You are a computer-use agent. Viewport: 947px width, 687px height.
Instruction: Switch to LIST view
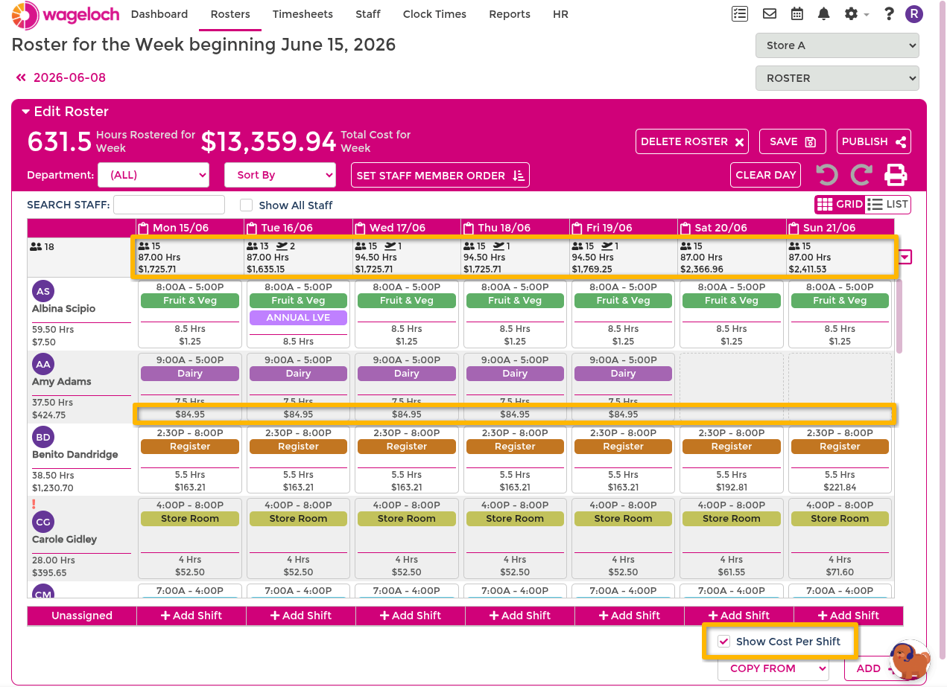point(888,204)
